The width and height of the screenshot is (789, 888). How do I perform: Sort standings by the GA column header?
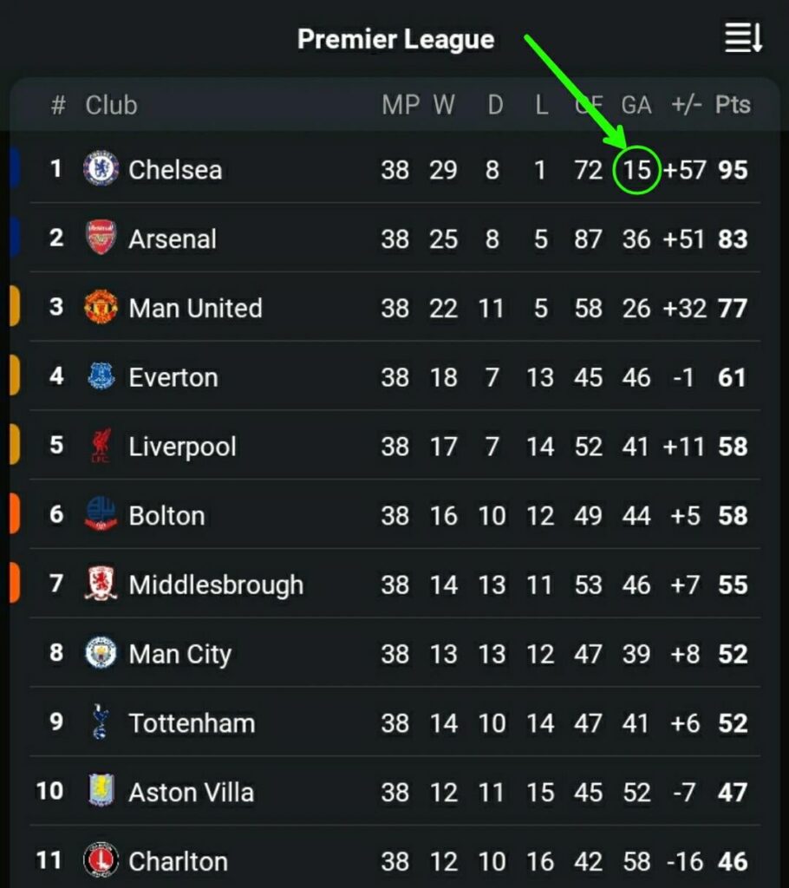tap(637, 105)
